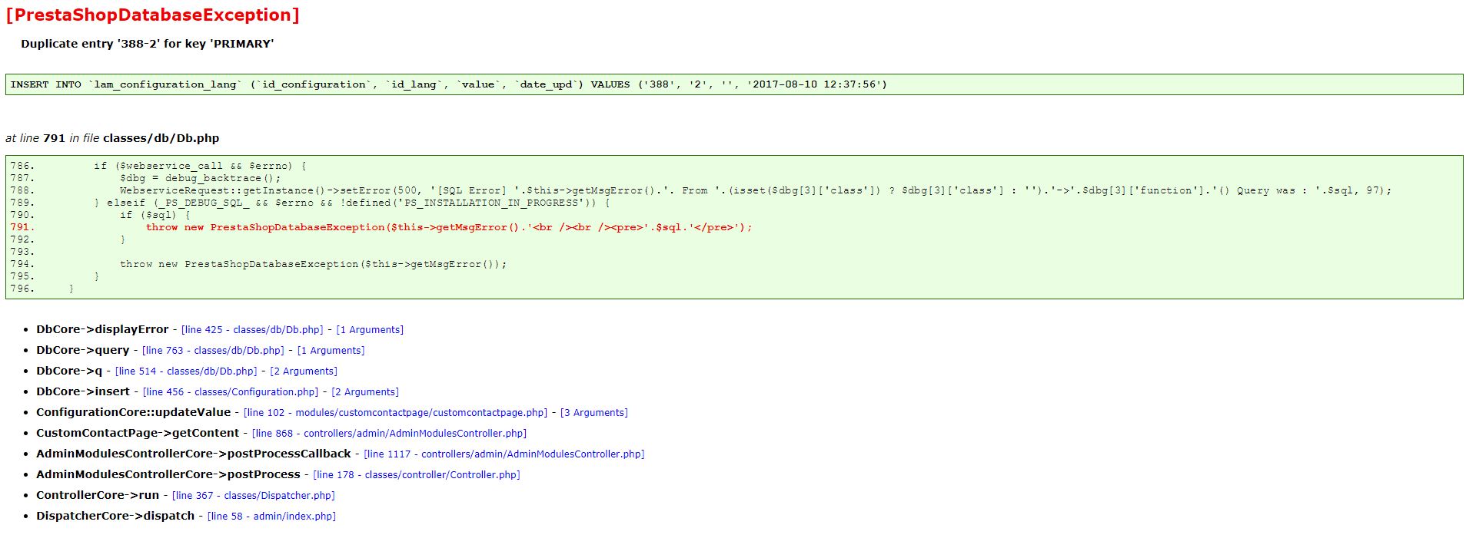Open line 58 admin/index.php link

click(x=271, y=517)
